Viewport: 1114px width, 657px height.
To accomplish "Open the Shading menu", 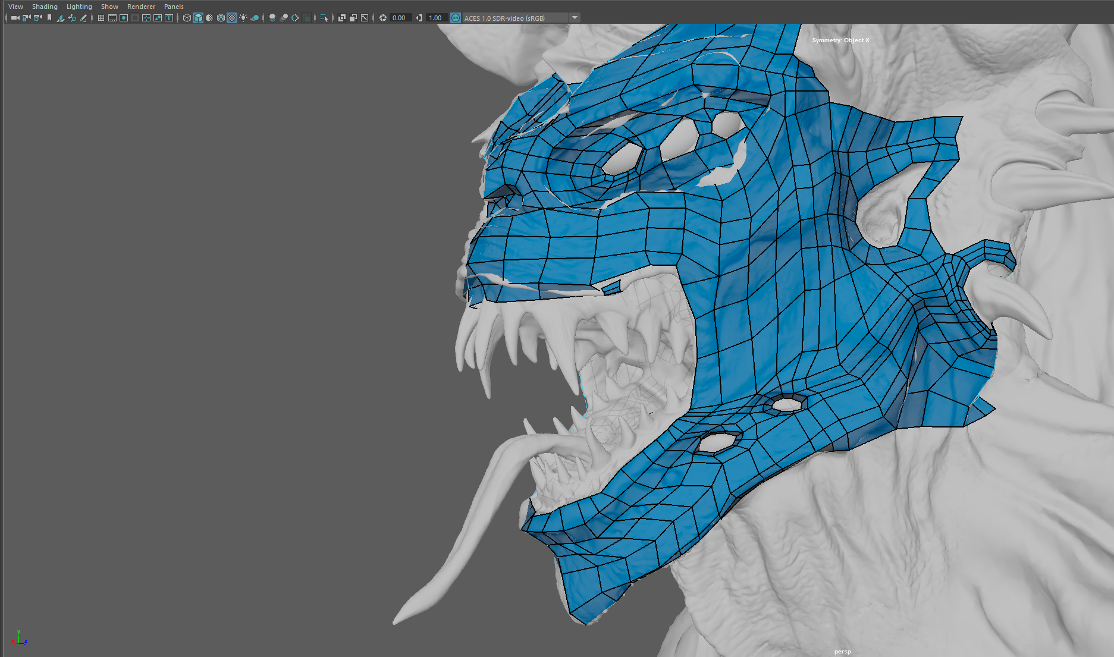I will (x=45, y=7).
